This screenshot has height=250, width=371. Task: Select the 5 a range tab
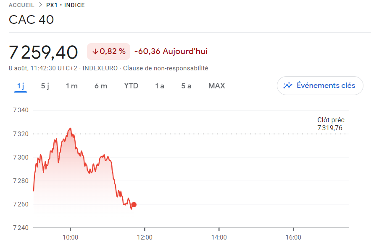point(186,86)
